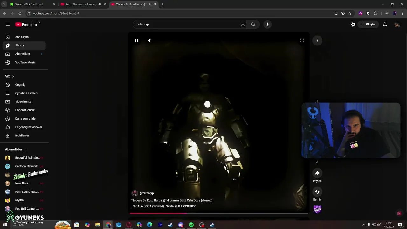Switch to Stream - Kick Dashboard tab
Screen dimensions: 407x229
29,4
